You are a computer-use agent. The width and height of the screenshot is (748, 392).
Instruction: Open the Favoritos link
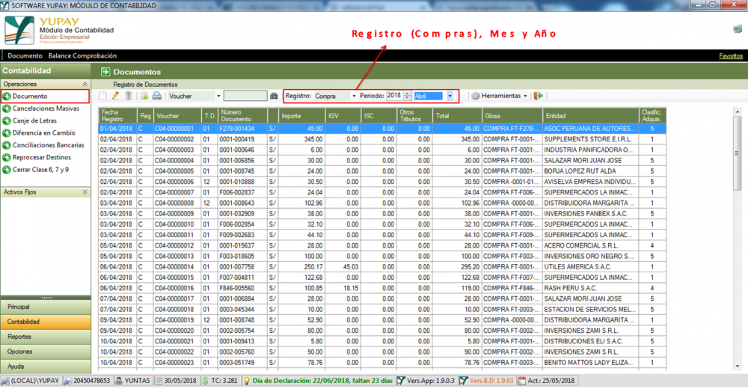click(731, 56)
